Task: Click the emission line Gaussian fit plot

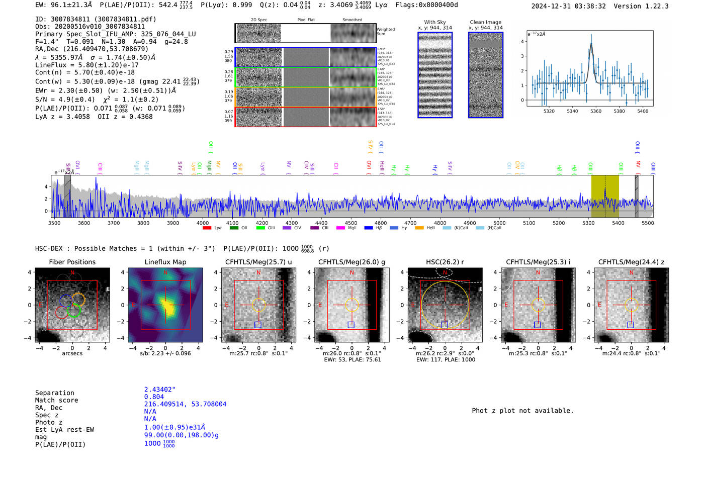Action: point(589,68)
